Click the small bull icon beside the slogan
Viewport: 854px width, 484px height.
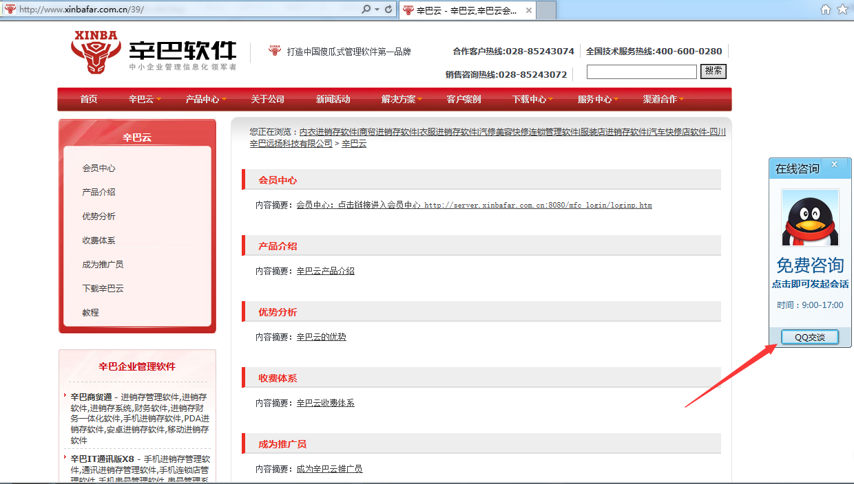point(275,51)
